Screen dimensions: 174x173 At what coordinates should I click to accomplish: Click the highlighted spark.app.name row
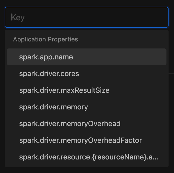(86, 57)
